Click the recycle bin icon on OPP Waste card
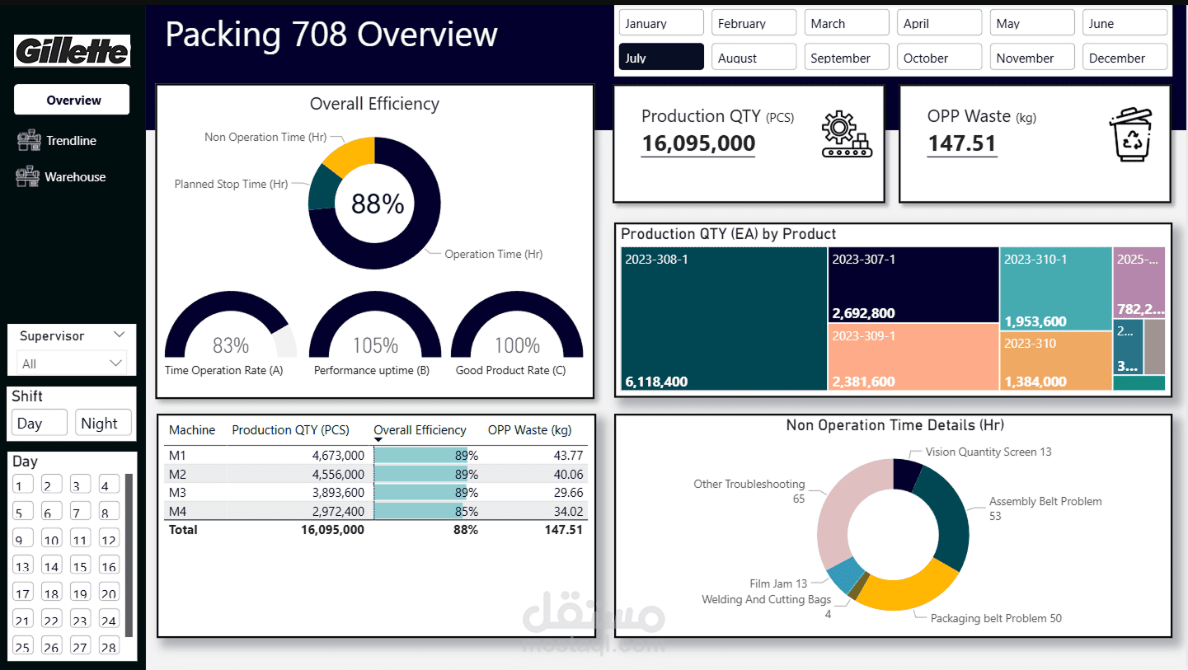 (x=1133, y=134)
